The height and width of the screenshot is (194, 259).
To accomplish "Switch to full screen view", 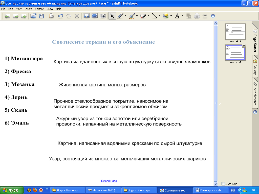I will (x=95, y=16).
